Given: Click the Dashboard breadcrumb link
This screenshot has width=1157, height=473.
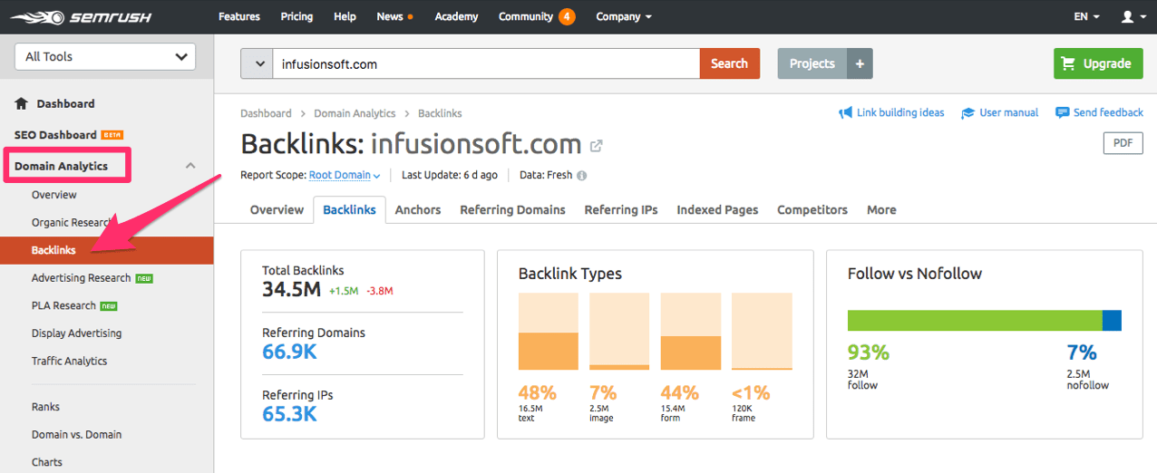Looking at the screenshot, I should tap(266, 113).
